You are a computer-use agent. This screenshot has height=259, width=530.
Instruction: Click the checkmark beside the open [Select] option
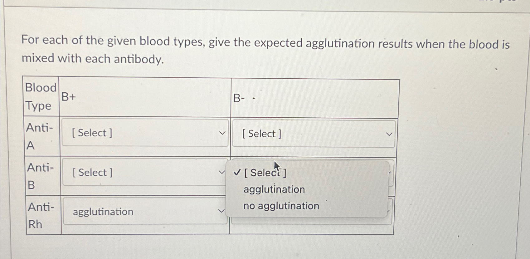pyautogui.click(x=238, y=173)
